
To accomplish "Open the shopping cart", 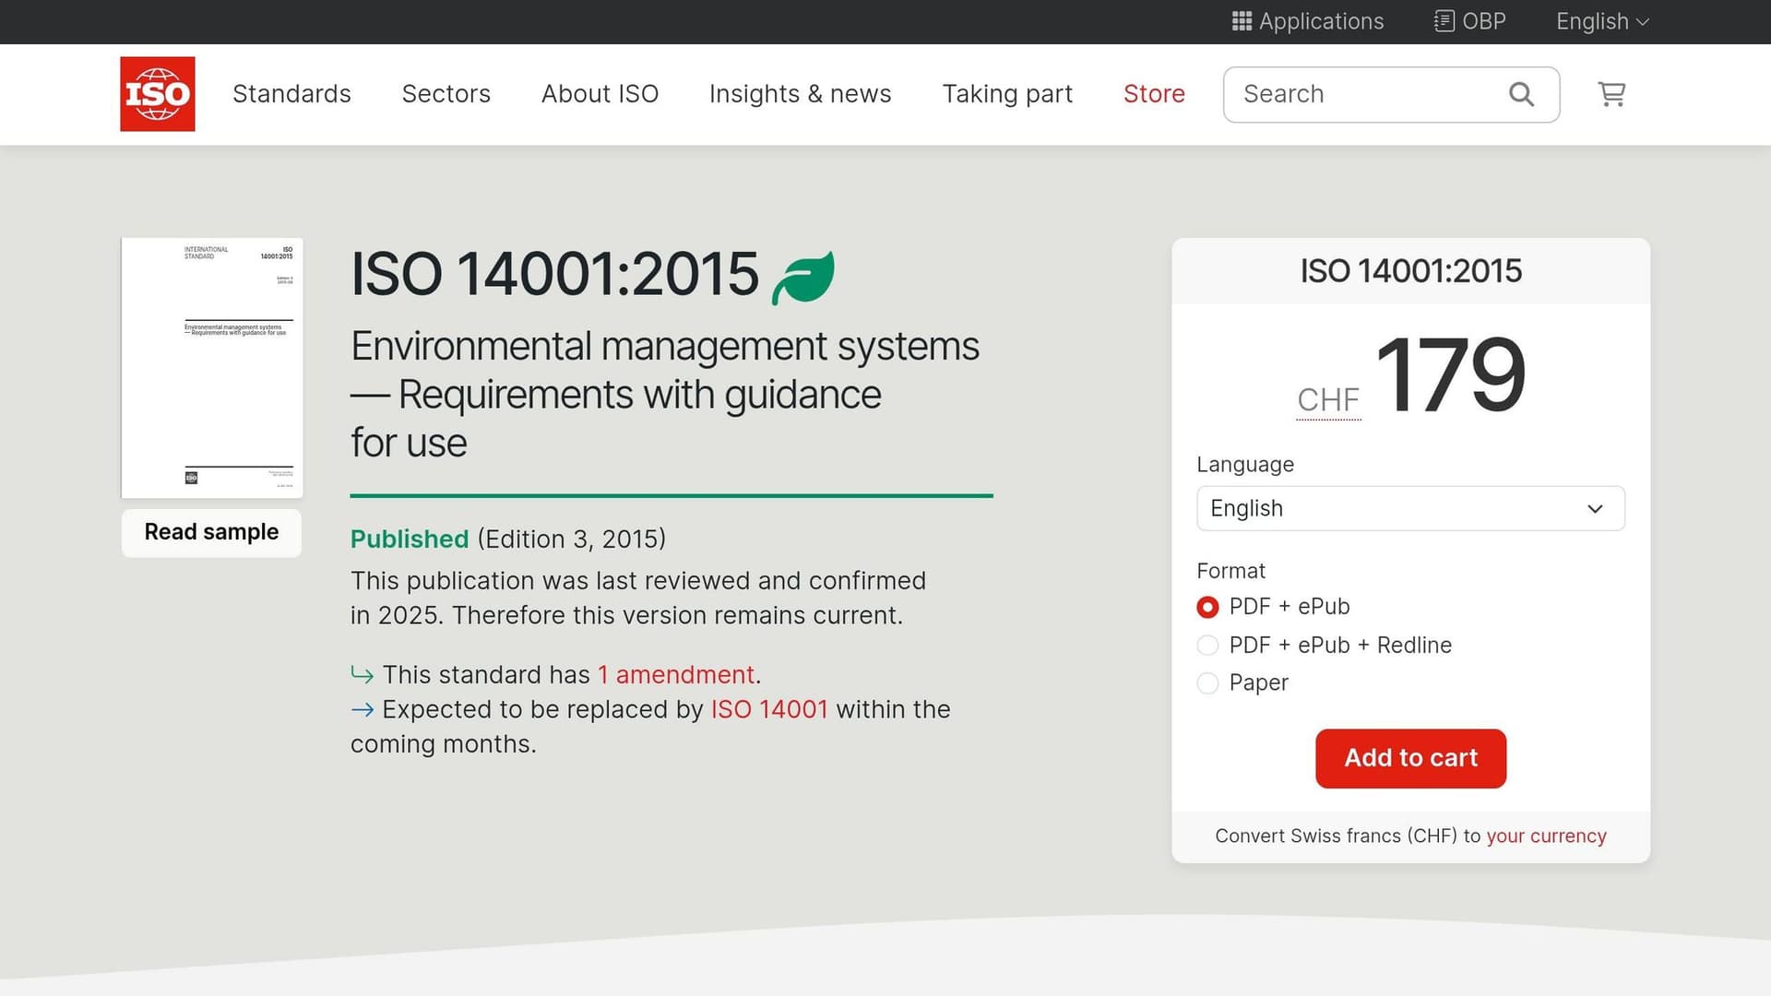I will coord(1611,93).
